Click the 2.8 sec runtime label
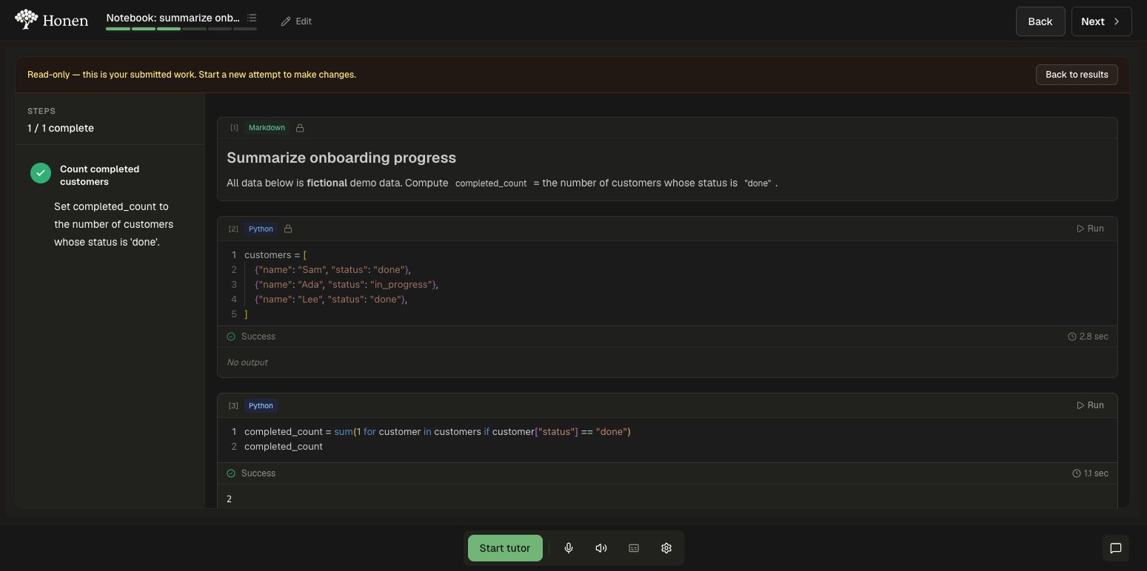The image size is (1147, 571). tap(1088, 337)
